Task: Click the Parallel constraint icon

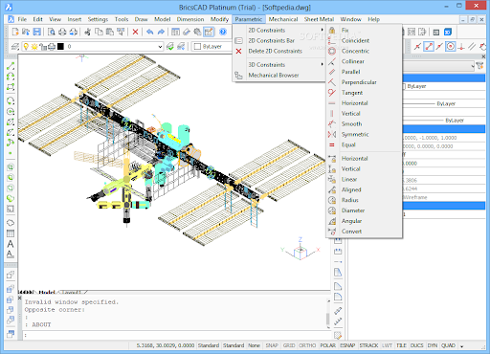Action: coord(332,72)
